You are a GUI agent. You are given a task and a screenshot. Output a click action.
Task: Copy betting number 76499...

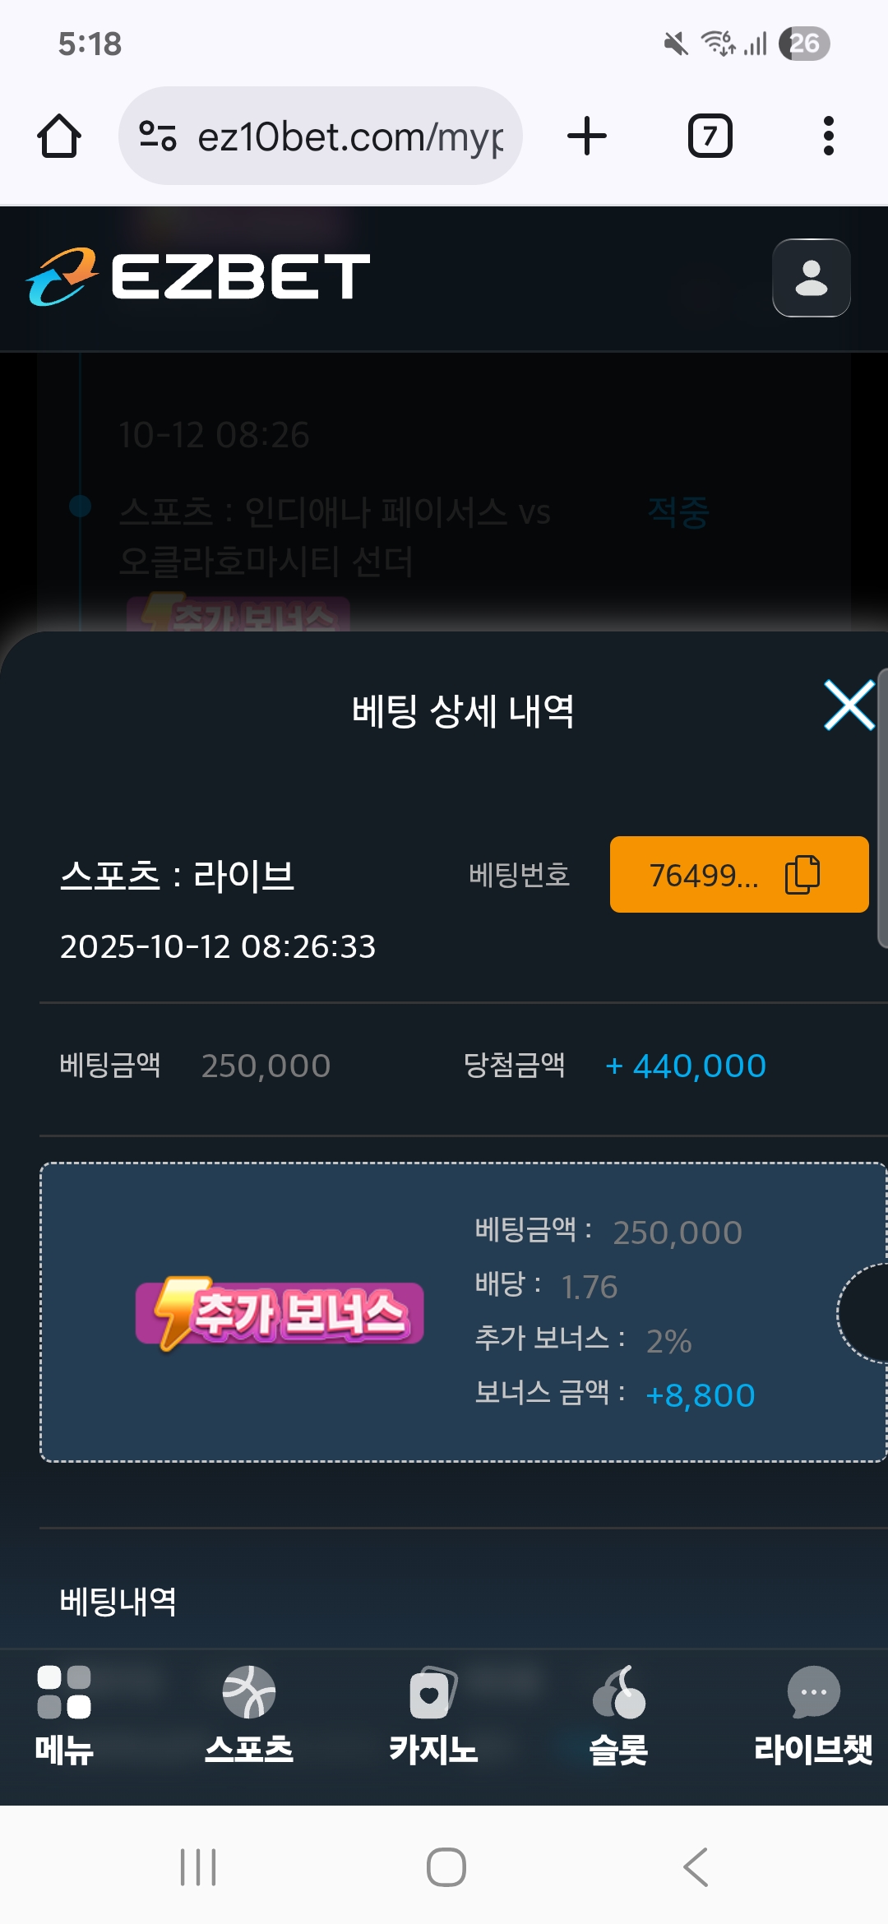tap(739, 875)
